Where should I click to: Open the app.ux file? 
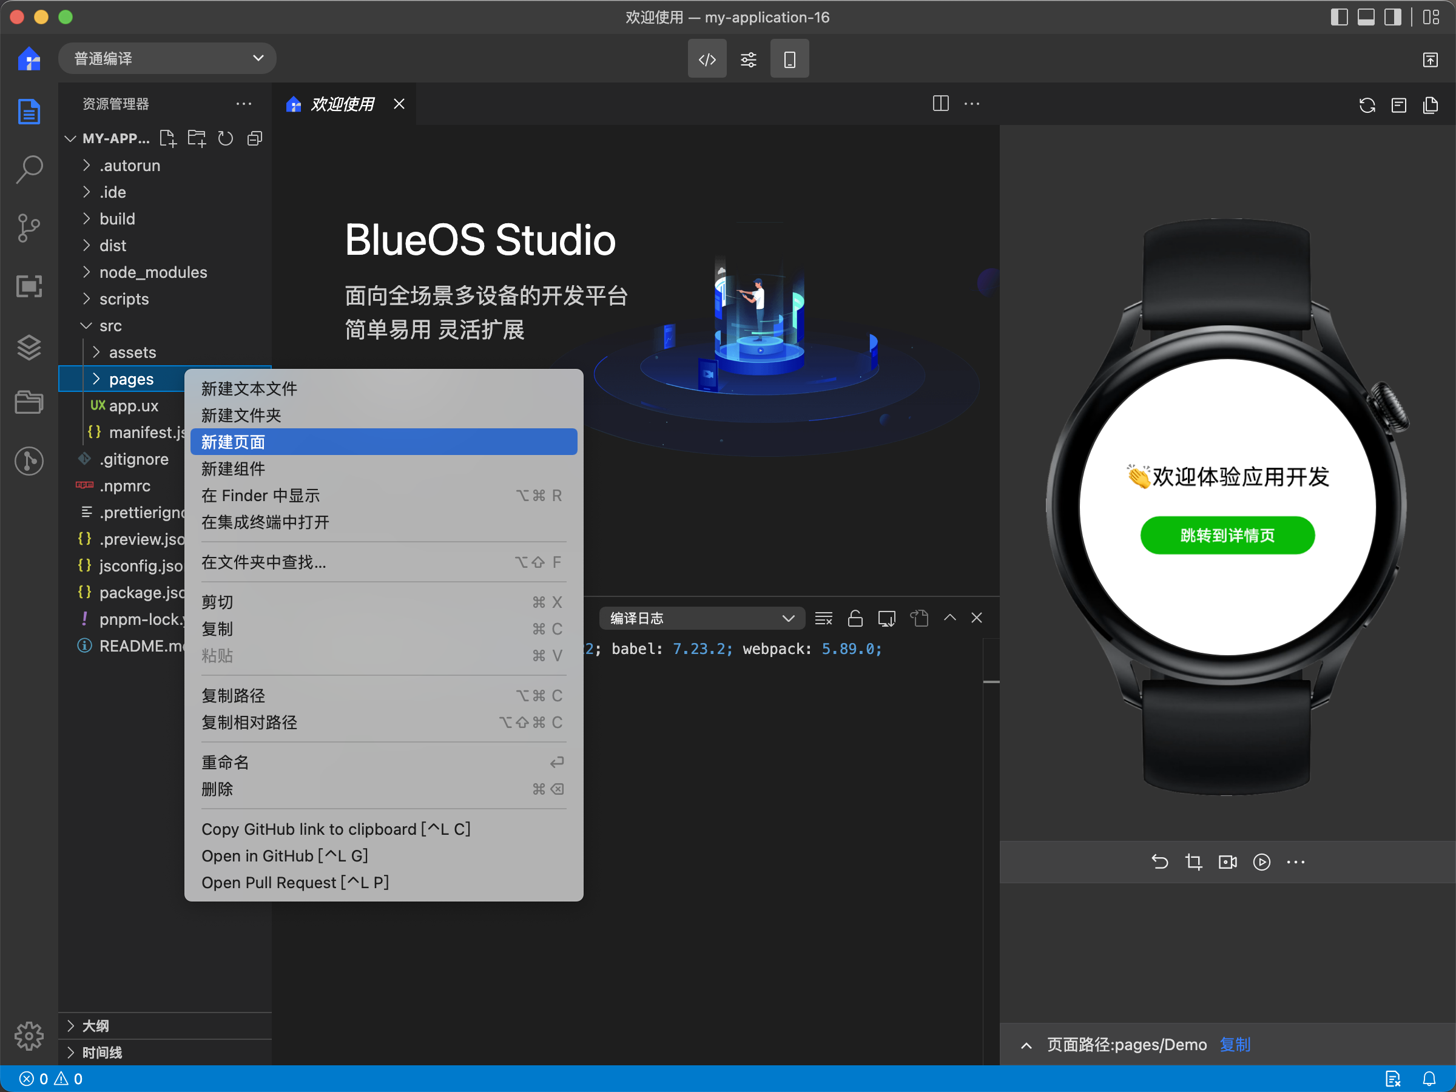pyautogui.click(x=133, y=405)
